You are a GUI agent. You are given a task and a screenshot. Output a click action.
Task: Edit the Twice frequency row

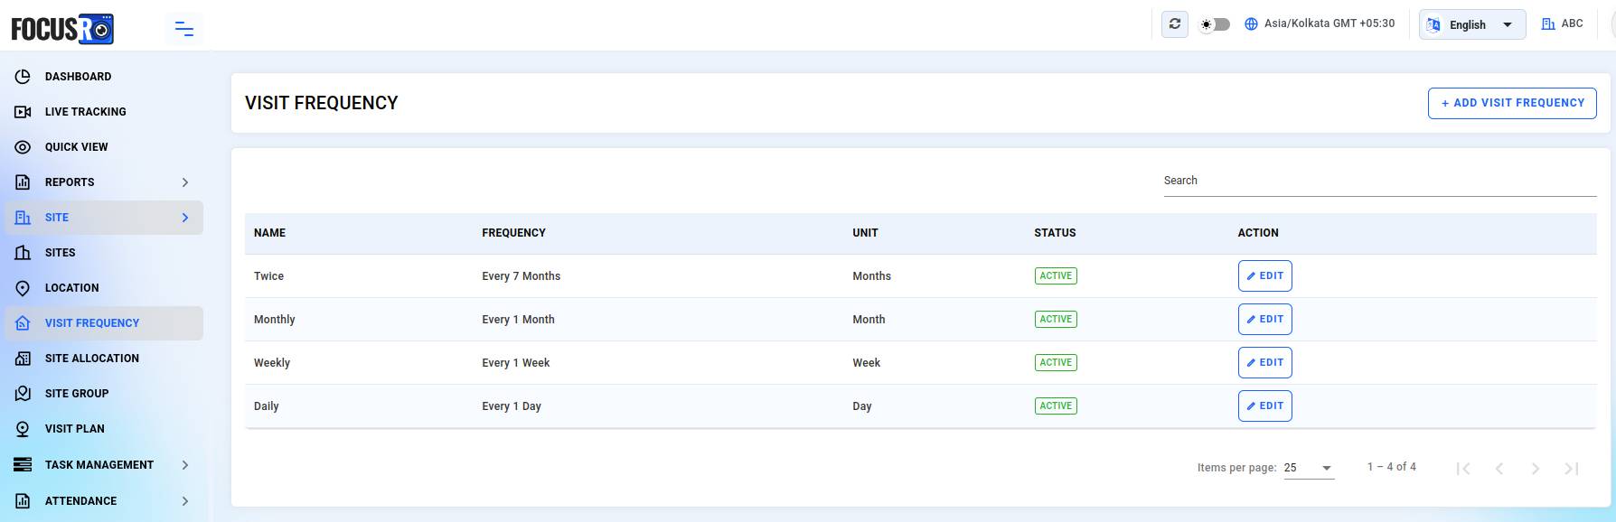1264,276
